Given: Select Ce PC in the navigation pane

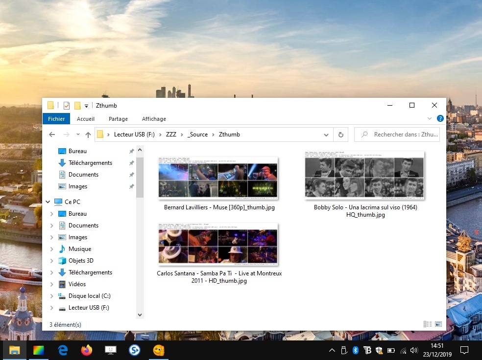Looking at the screenshot, I should coord(72,202).
